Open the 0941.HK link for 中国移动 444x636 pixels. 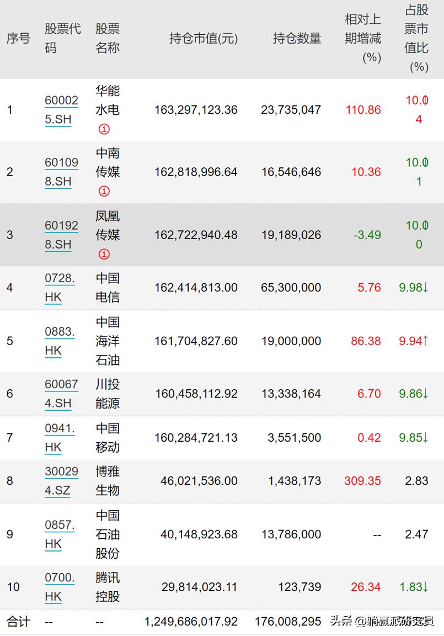pos(59,437)
